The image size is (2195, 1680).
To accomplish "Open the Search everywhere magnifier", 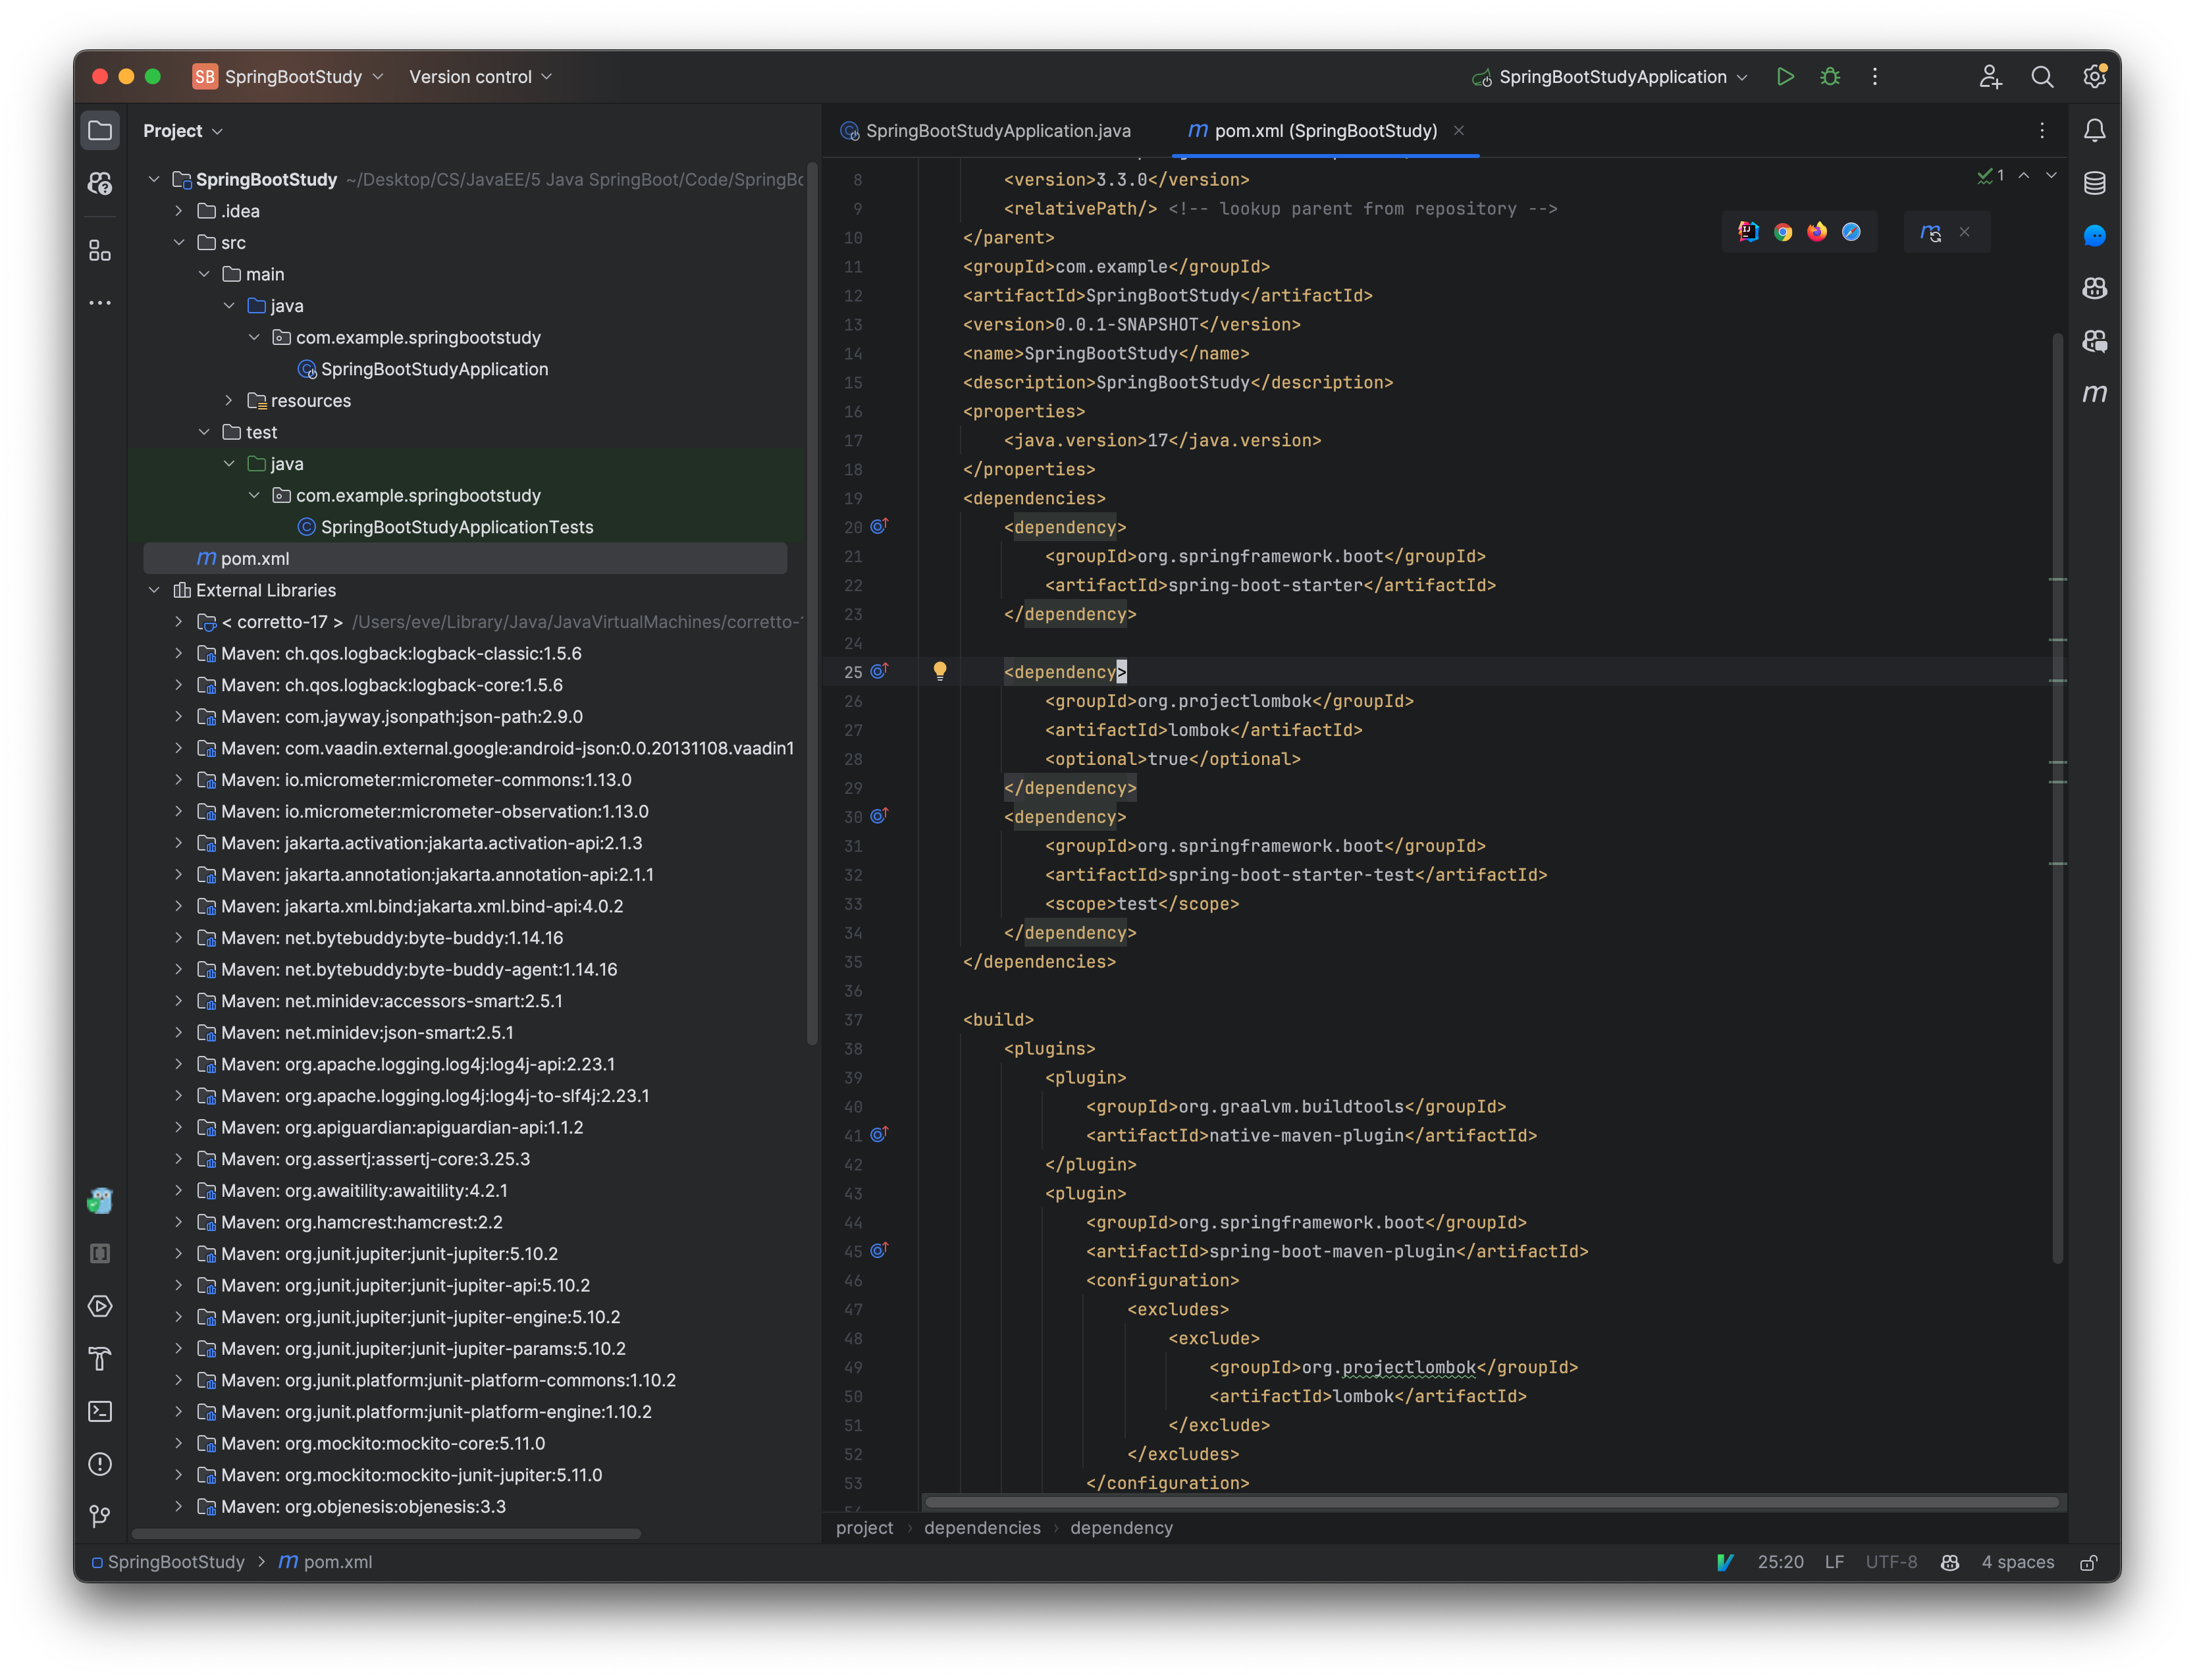I will pos(2043,76).
